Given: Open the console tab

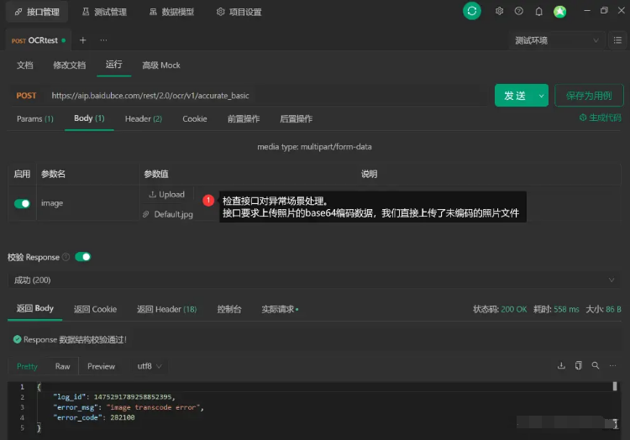Looking at the screenshot, I should [229, 309].
